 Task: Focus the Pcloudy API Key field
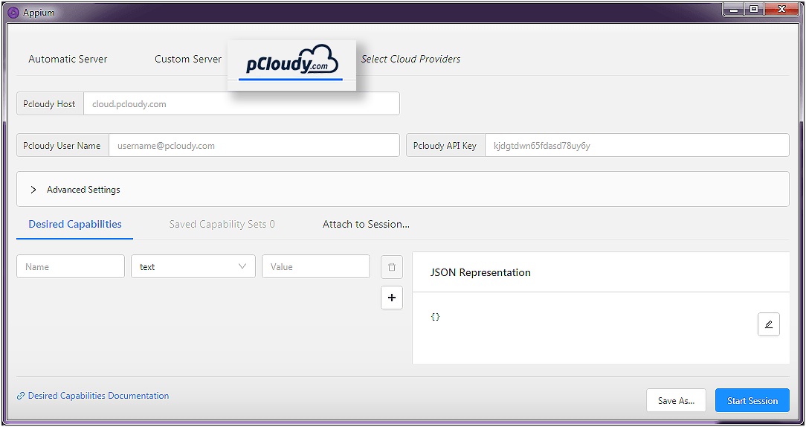coord(637,145)
